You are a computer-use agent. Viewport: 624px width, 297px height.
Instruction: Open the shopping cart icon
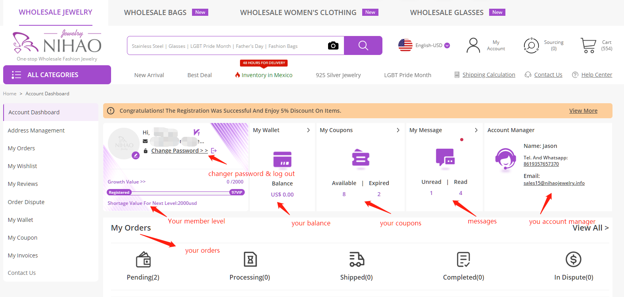588,45
